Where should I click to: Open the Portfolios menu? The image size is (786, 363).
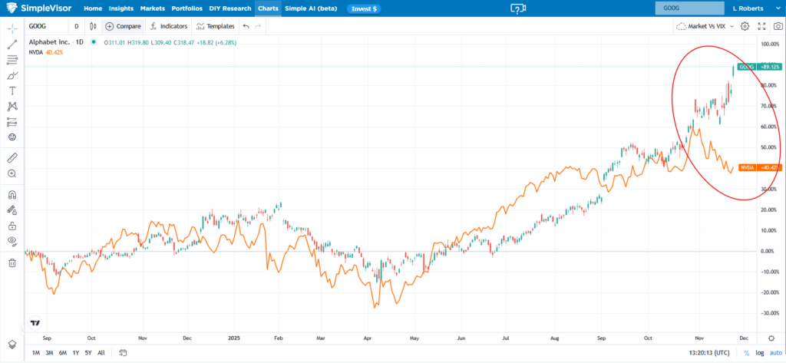(x=187, y=8)
